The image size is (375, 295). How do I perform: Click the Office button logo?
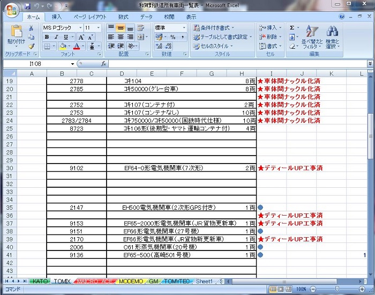tap(11, 10)
